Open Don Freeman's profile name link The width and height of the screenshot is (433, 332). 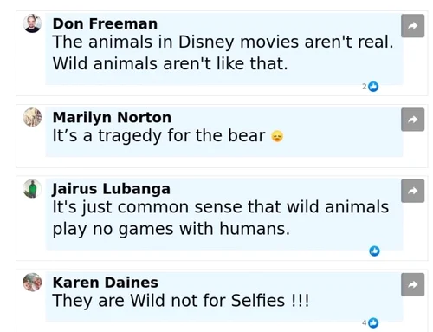[105, 23]
